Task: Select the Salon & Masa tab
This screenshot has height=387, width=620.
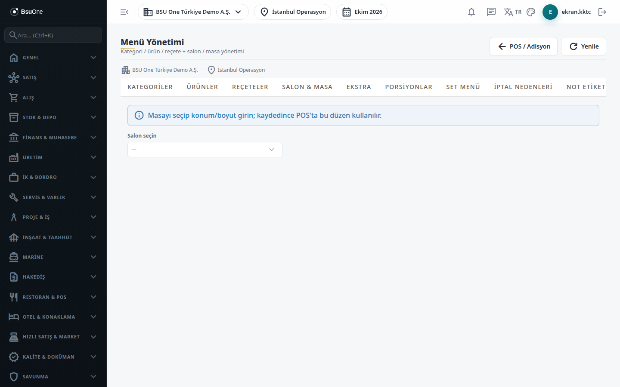Action: click(x=307, y=87)
